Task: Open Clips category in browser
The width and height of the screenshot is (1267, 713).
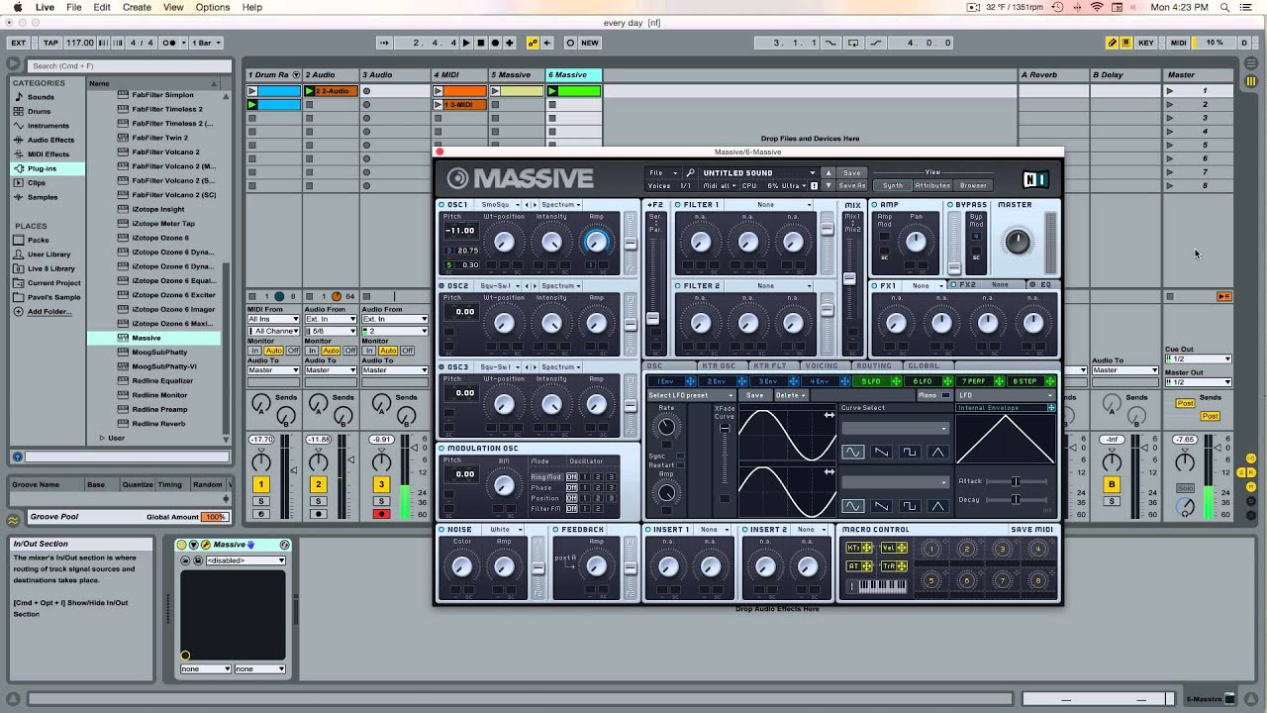Action: coord(37,183)
